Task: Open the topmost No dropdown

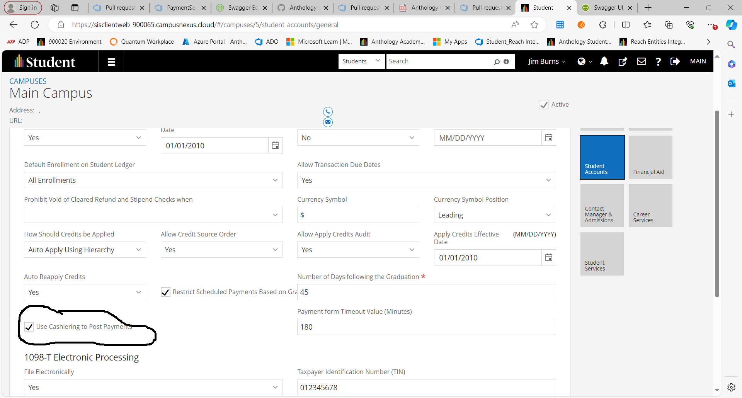Action: [x=358, y=138]
